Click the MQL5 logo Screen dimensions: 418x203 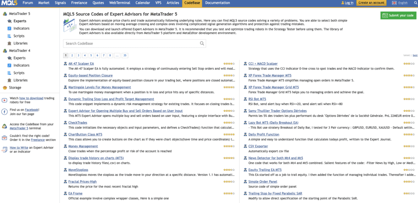coord(9,3)
